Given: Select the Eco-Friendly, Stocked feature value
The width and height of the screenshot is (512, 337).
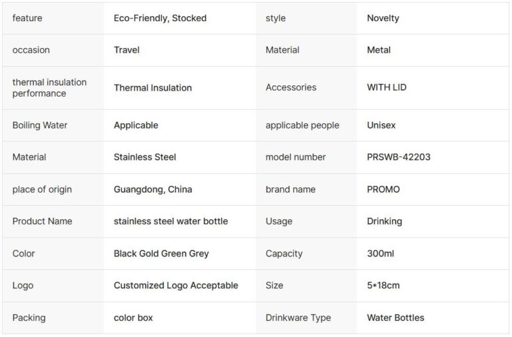Looking at the screenshot, I should 160,18.
